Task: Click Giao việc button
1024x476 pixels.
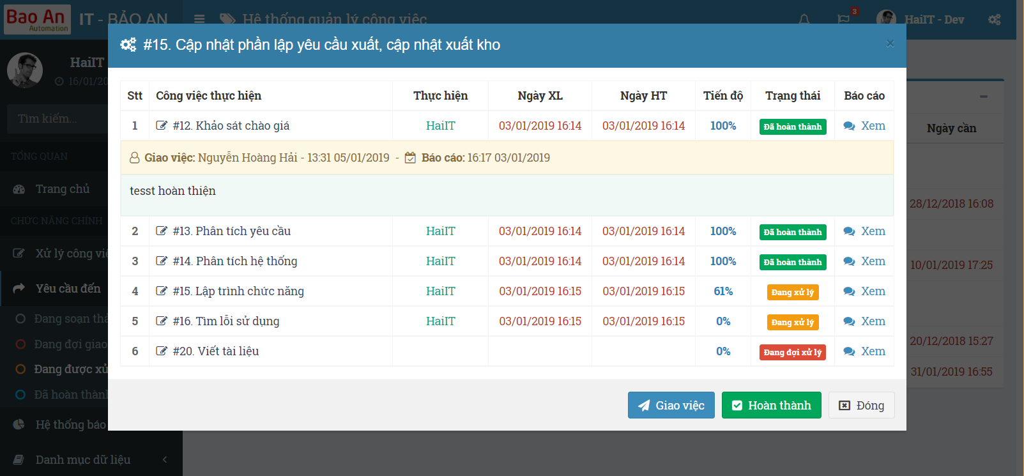Action: point(671,406)
